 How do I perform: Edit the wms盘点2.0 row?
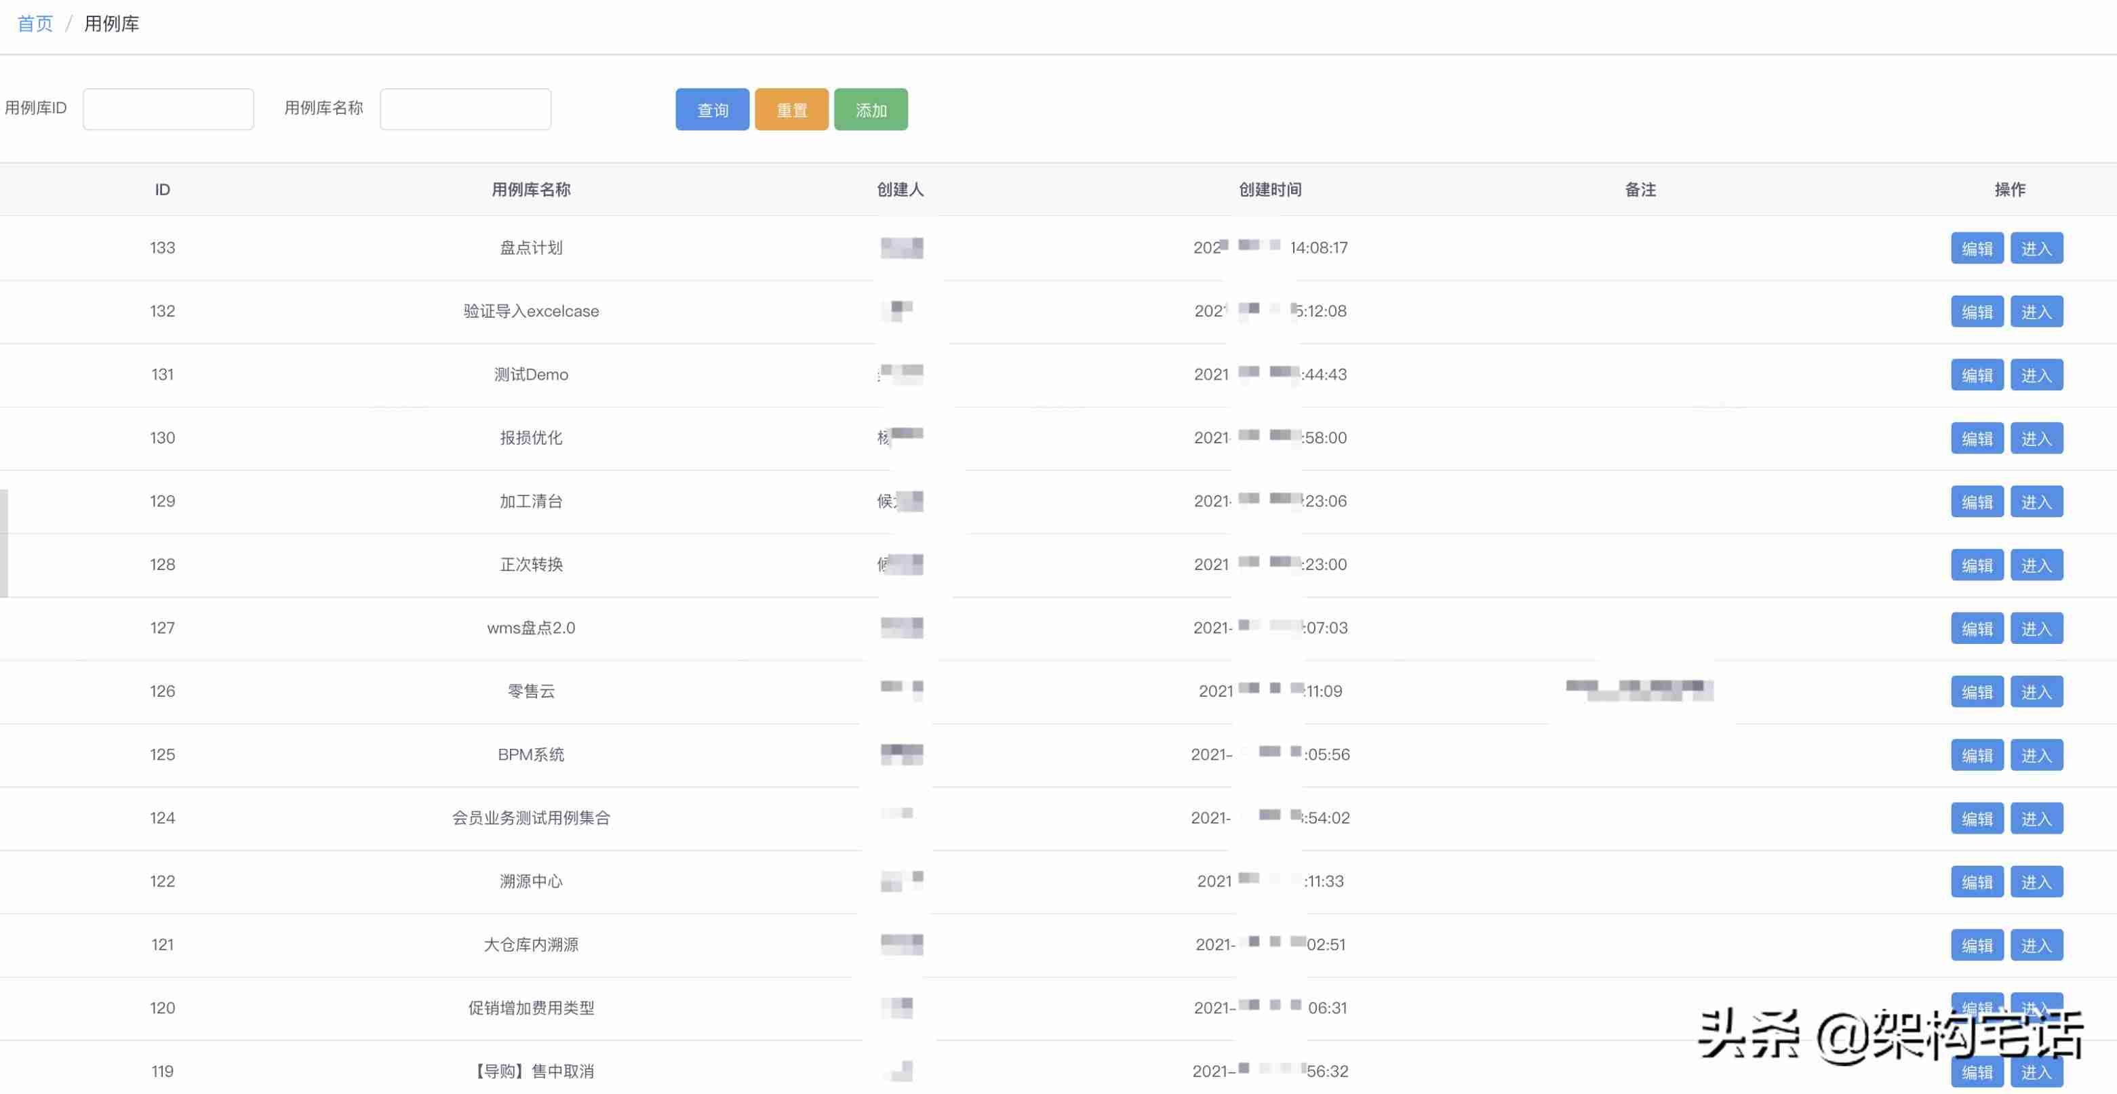point(1977,628)
